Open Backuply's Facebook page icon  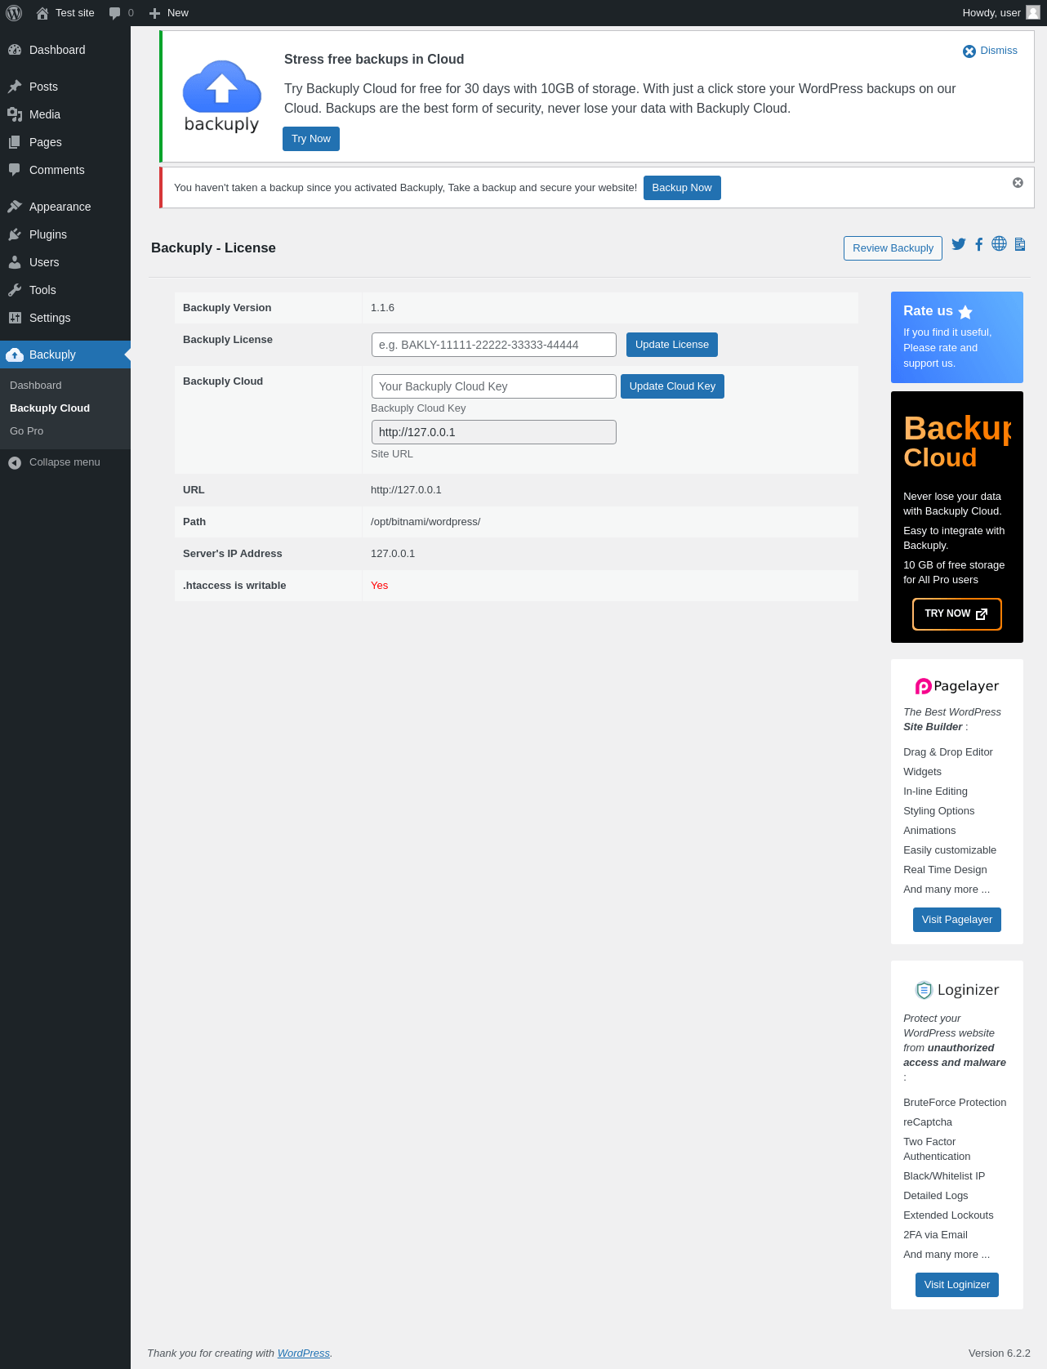click(978, 244)
